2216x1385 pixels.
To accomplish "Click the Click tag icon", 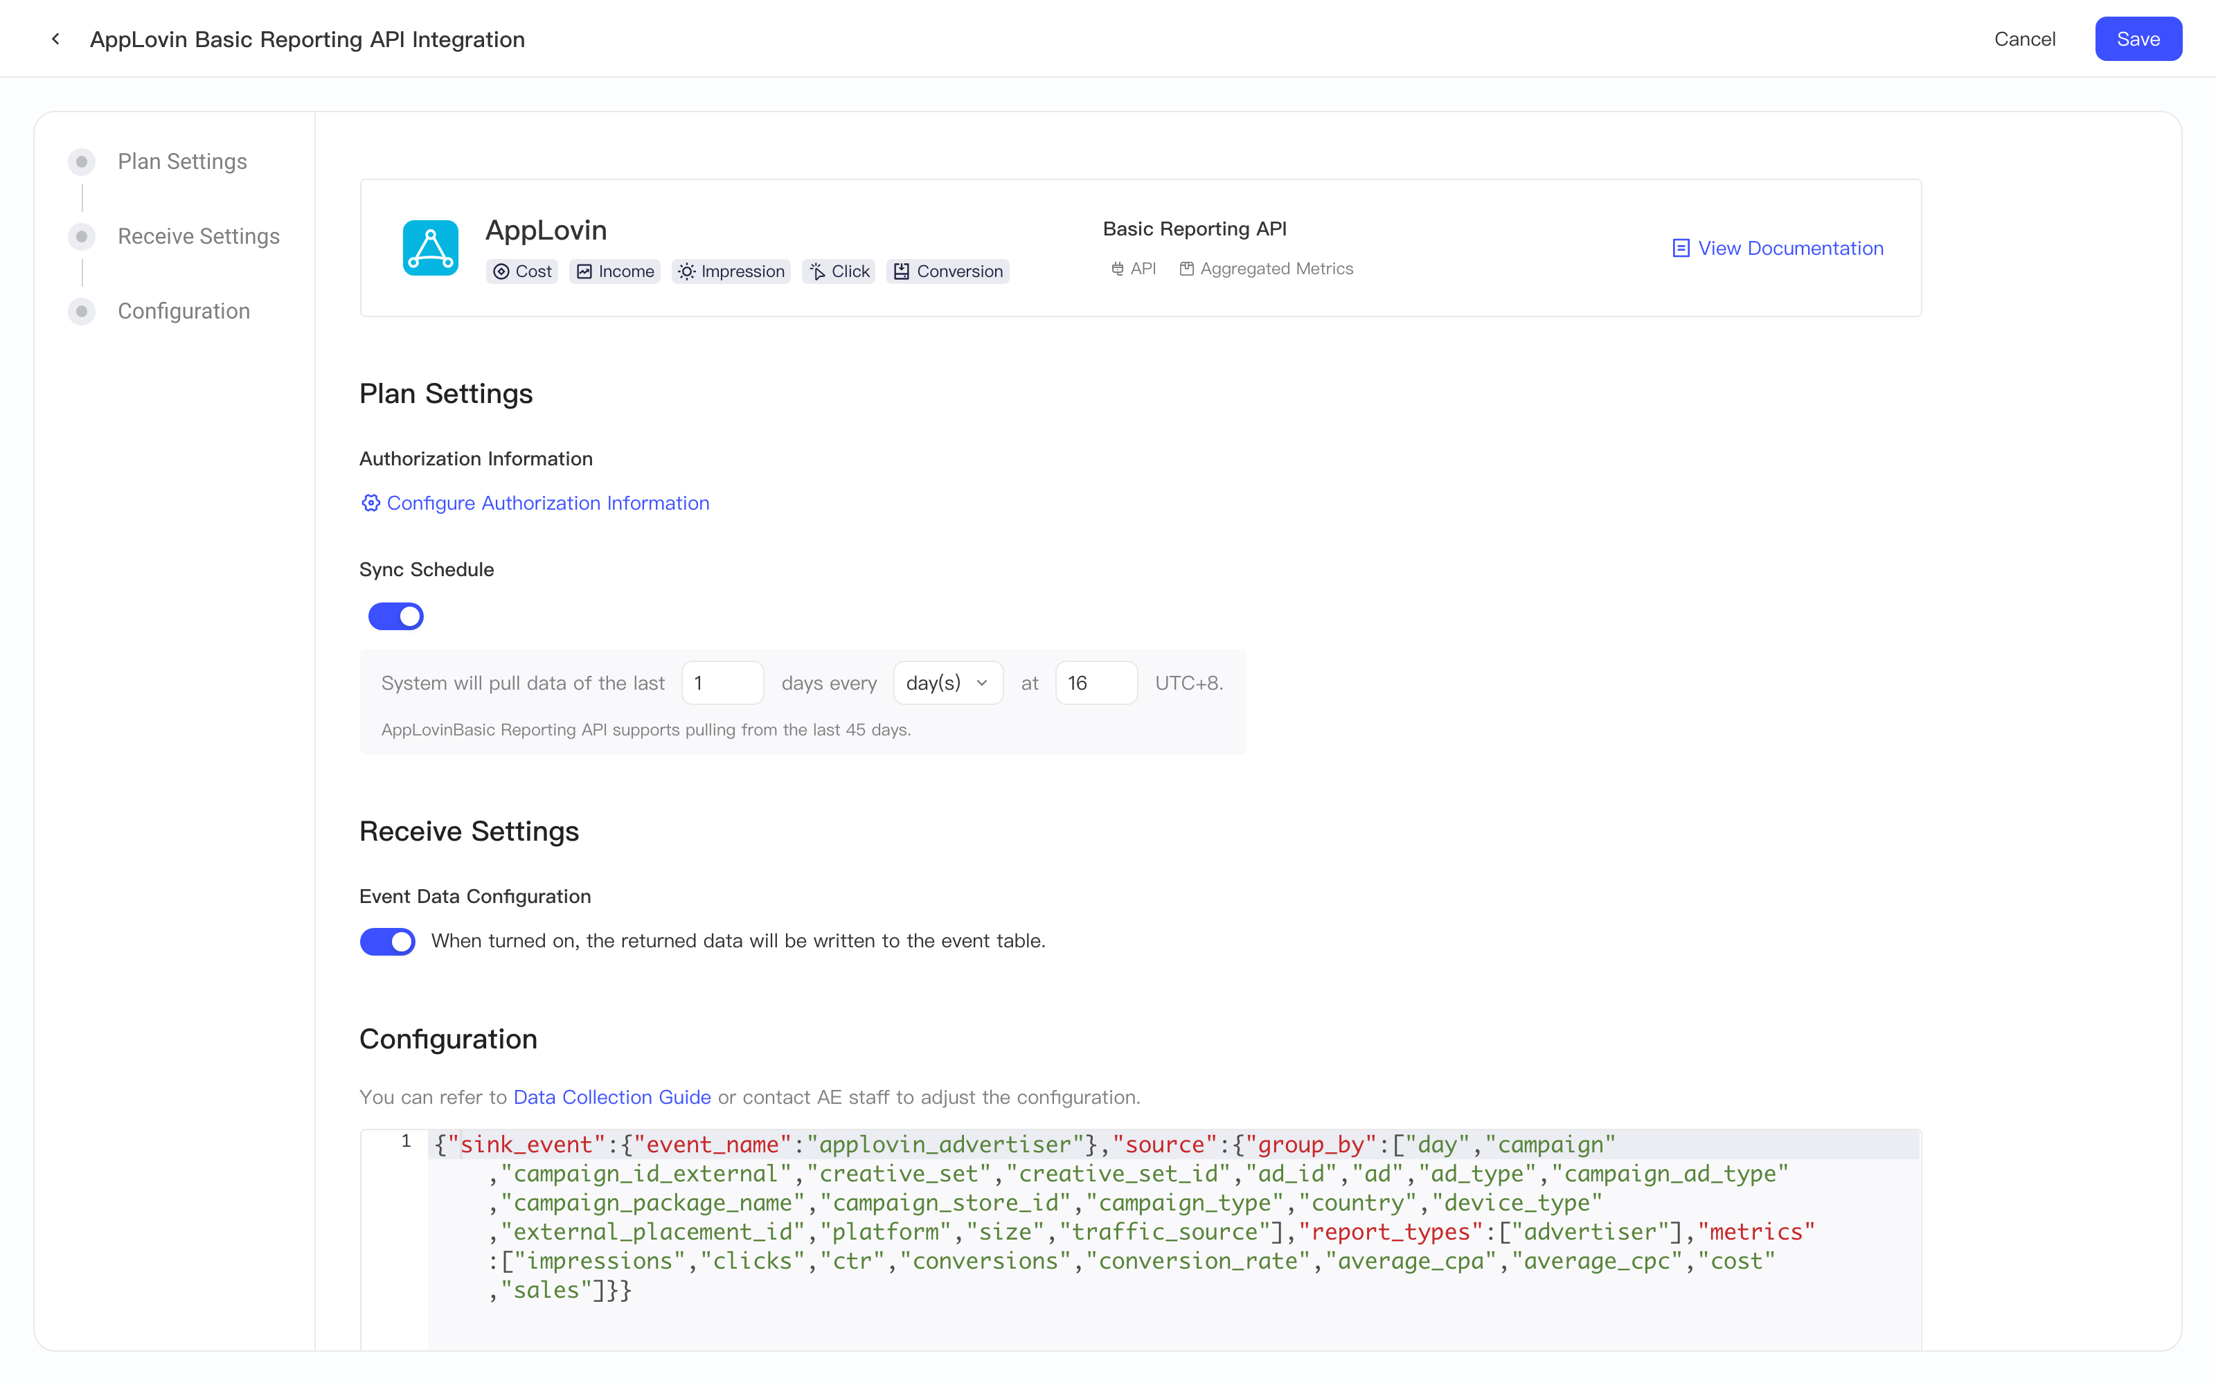I will click(817, 271).
